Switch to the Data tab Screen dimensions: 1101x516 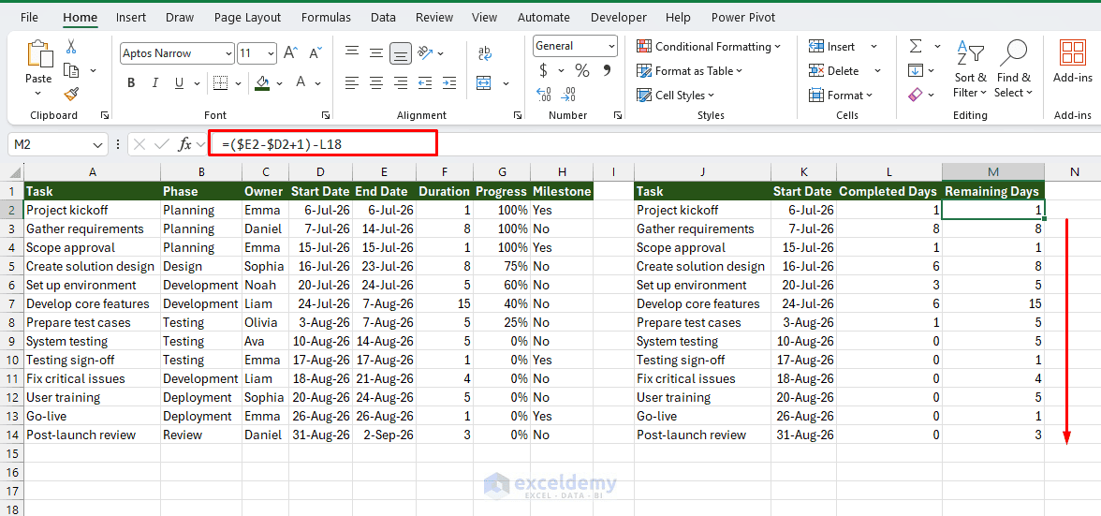point(383,18)
